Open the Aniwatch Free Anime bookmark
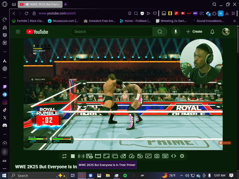 point(99,21)
